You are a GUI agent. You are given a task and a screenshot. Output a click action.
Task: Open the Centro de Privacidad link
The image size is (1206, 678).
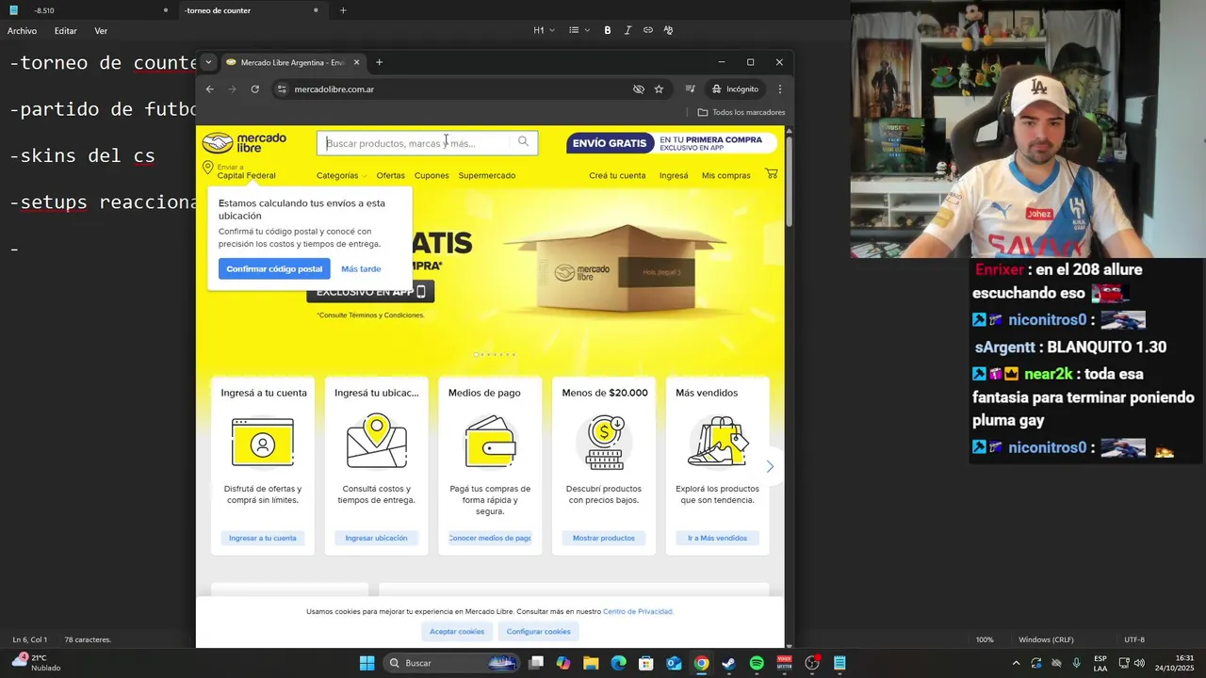click(638, 611)
